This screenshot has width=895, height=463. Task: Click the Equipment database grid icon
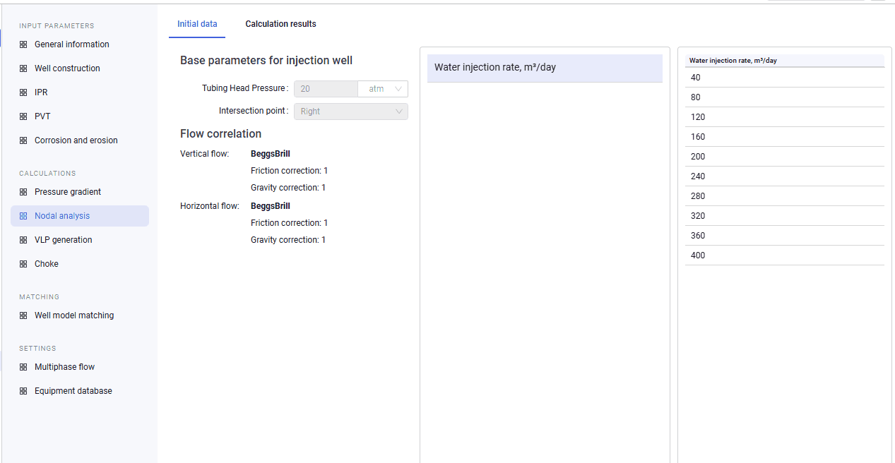click(23, 391)
